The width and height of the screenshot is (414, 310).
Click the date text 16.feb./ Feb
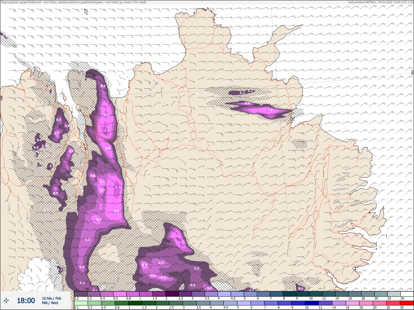tap(51, 298)
